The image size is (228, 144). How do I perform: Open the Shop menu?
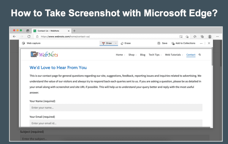tap(132, 55)
